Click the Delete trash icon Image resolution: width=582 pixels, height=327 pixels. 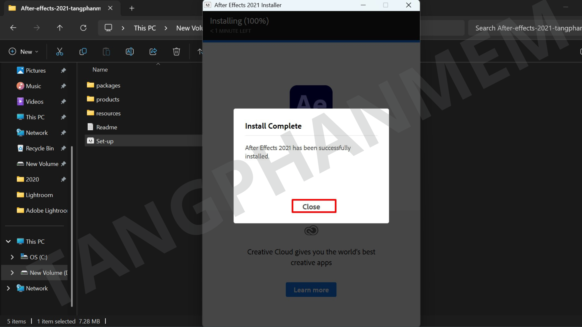176,52
